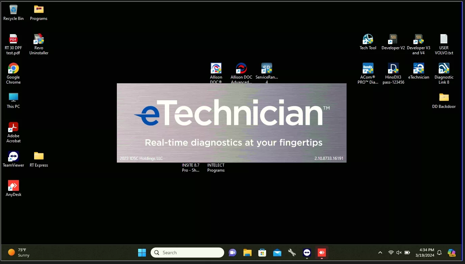Open the File Explorer taskbar icon
465x264 pixels.
248,253
